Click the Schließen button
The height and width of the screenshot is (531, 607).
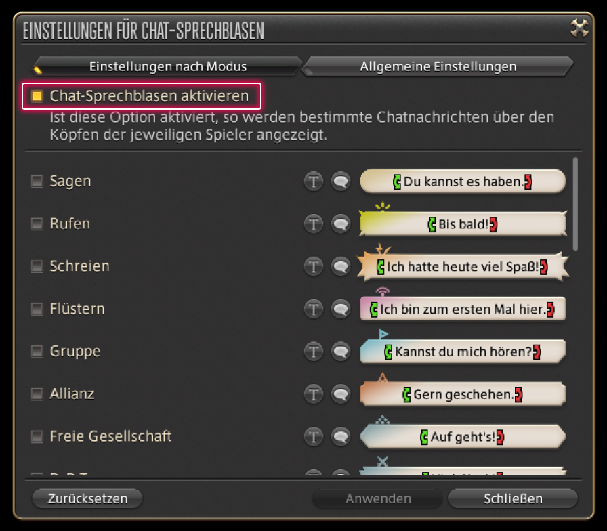pyautogui.click(x=513, y=498)
